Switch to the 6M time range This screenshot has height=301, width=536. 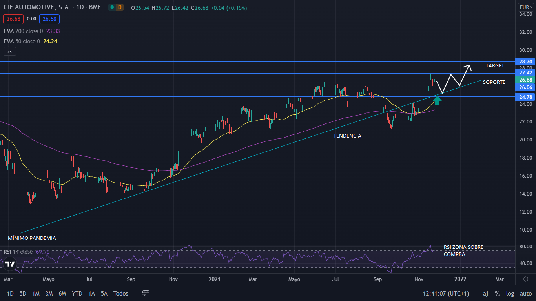click(62, 294)
